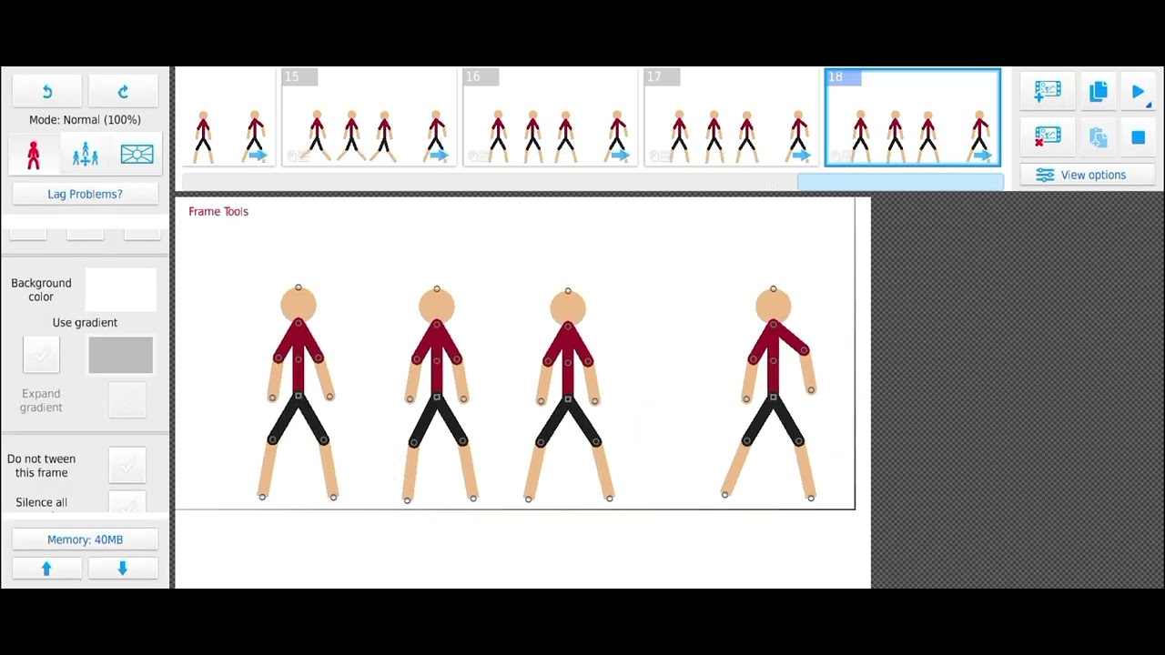Select the head node of the rightmost stickfigure

(x=774, y=288)
